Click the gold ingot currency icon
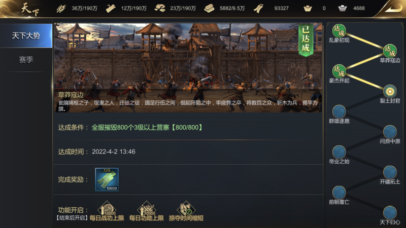The image size is (406, 228). pyautogui.click(x=308, y=9)
